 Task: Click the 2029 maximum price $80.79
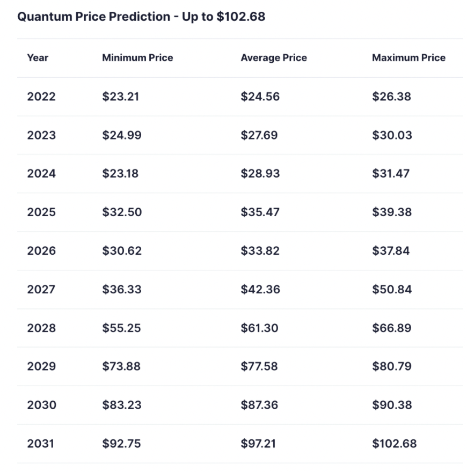pos(392,367)
